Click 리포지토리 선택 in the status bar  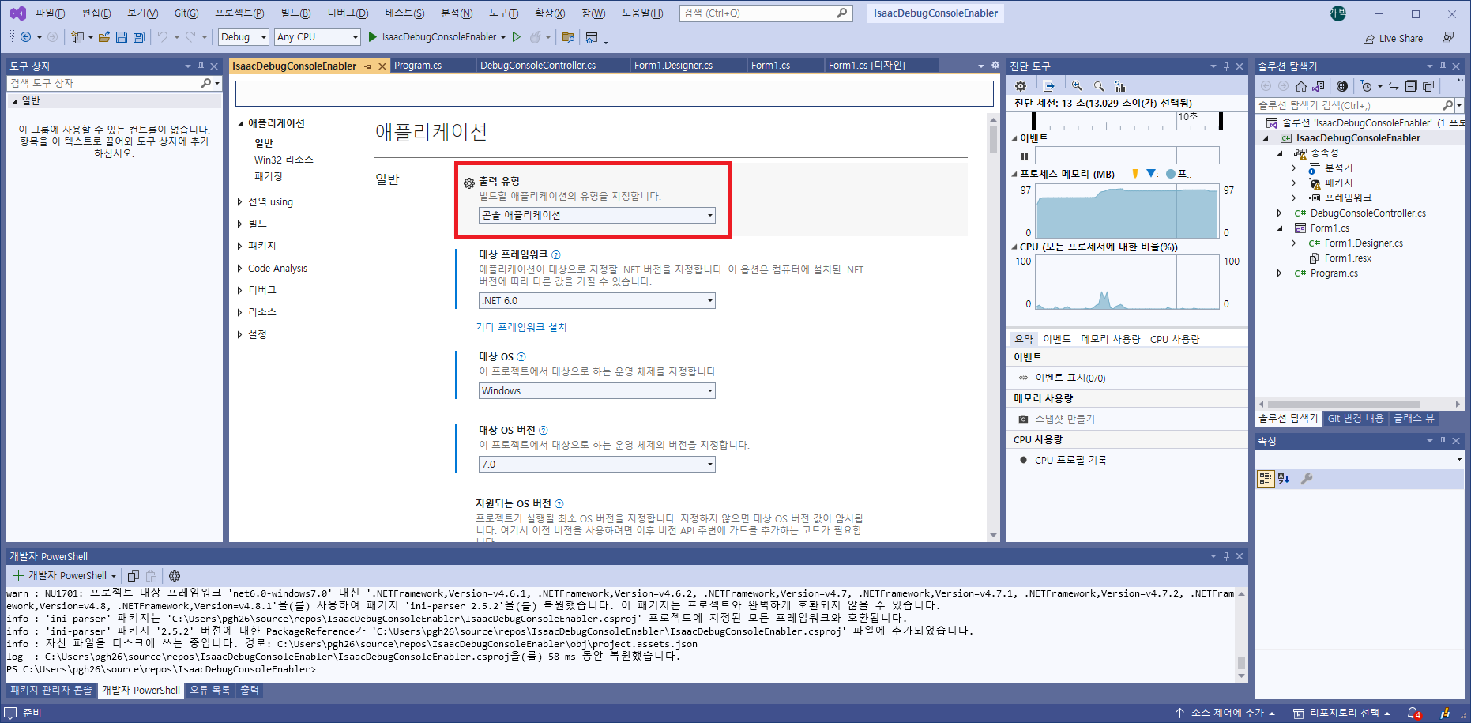pyautogui.click(x=1341, y=714)
